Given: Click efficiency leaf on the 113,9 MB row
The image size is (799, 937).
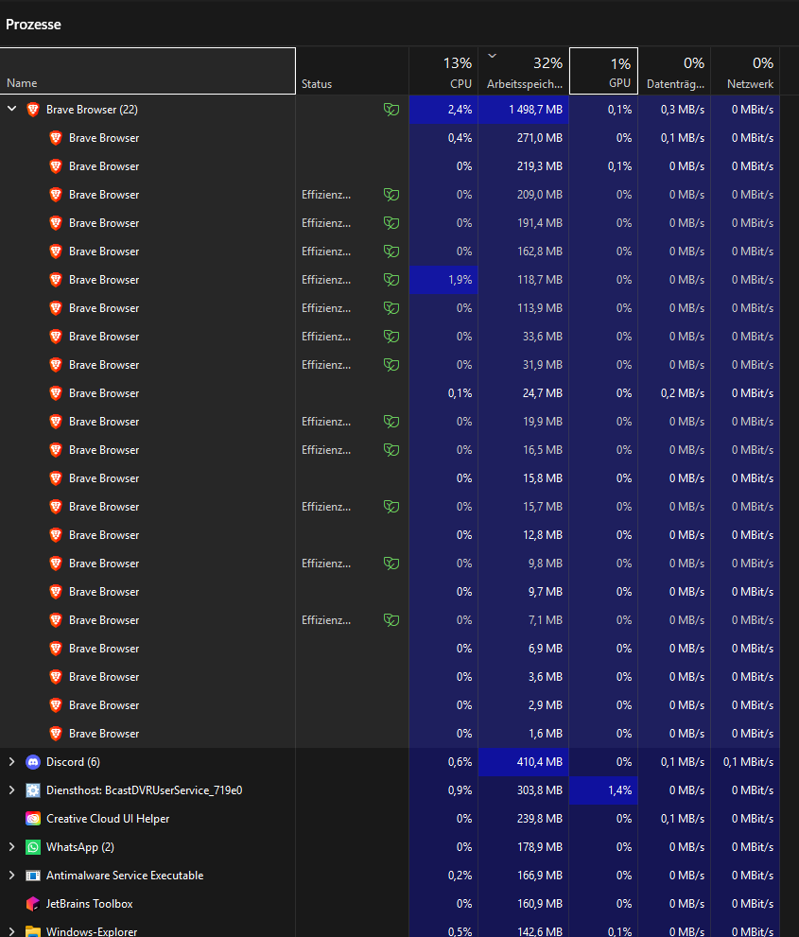Looking at the screenshot, I should pyautogui.click(x=391, y=308).
